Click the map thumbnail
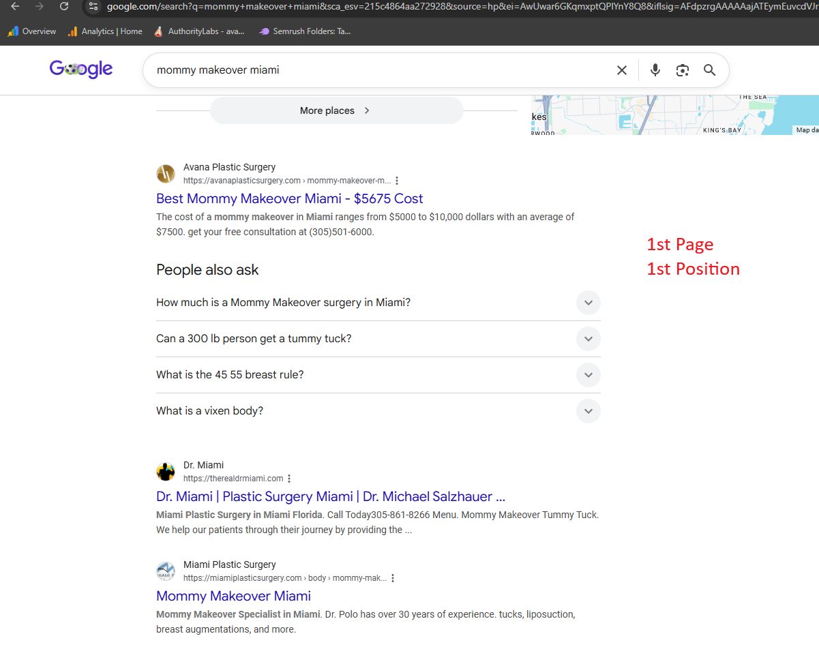The width and height of the screenshot is (819, 664). click(675, 115)
